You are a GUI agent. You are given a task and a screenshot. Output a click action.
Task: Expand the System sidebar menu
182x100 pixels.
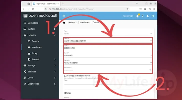click(39, 29)
